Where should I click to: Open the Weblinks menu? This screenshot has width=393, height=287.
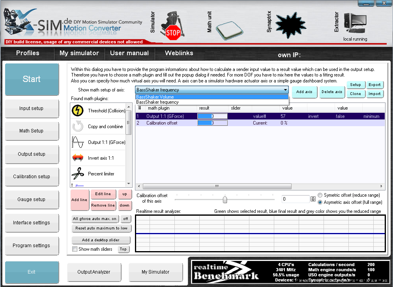click(x=179, y=53)
